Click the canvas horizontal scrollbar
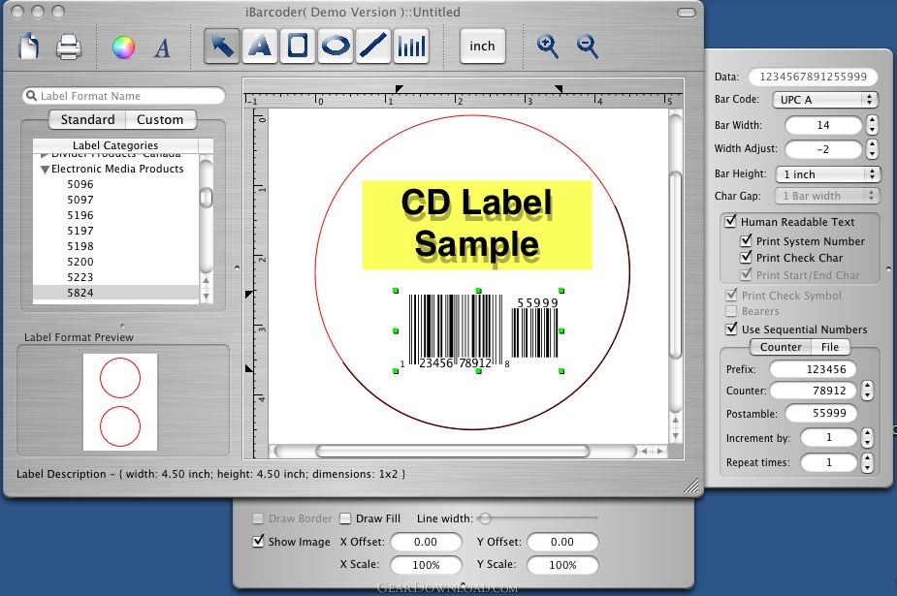 453,451
